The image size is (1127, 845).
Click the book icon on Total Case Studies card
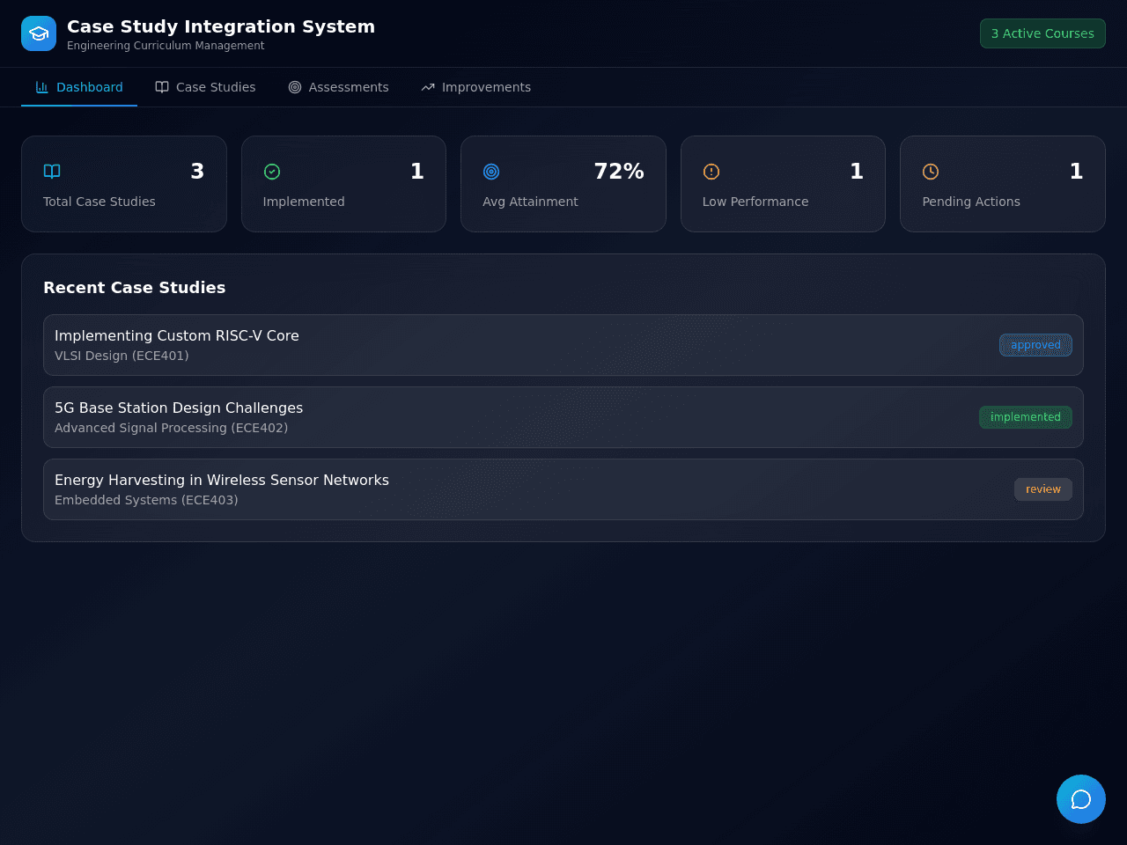(x=52, y=172)
